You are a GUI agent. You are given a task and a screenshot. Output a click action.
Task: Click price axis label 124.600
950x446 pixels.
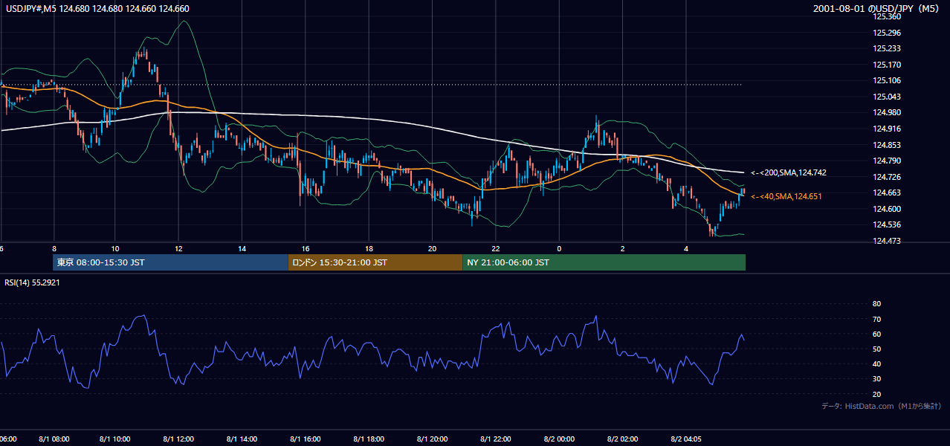coord(888,209)
